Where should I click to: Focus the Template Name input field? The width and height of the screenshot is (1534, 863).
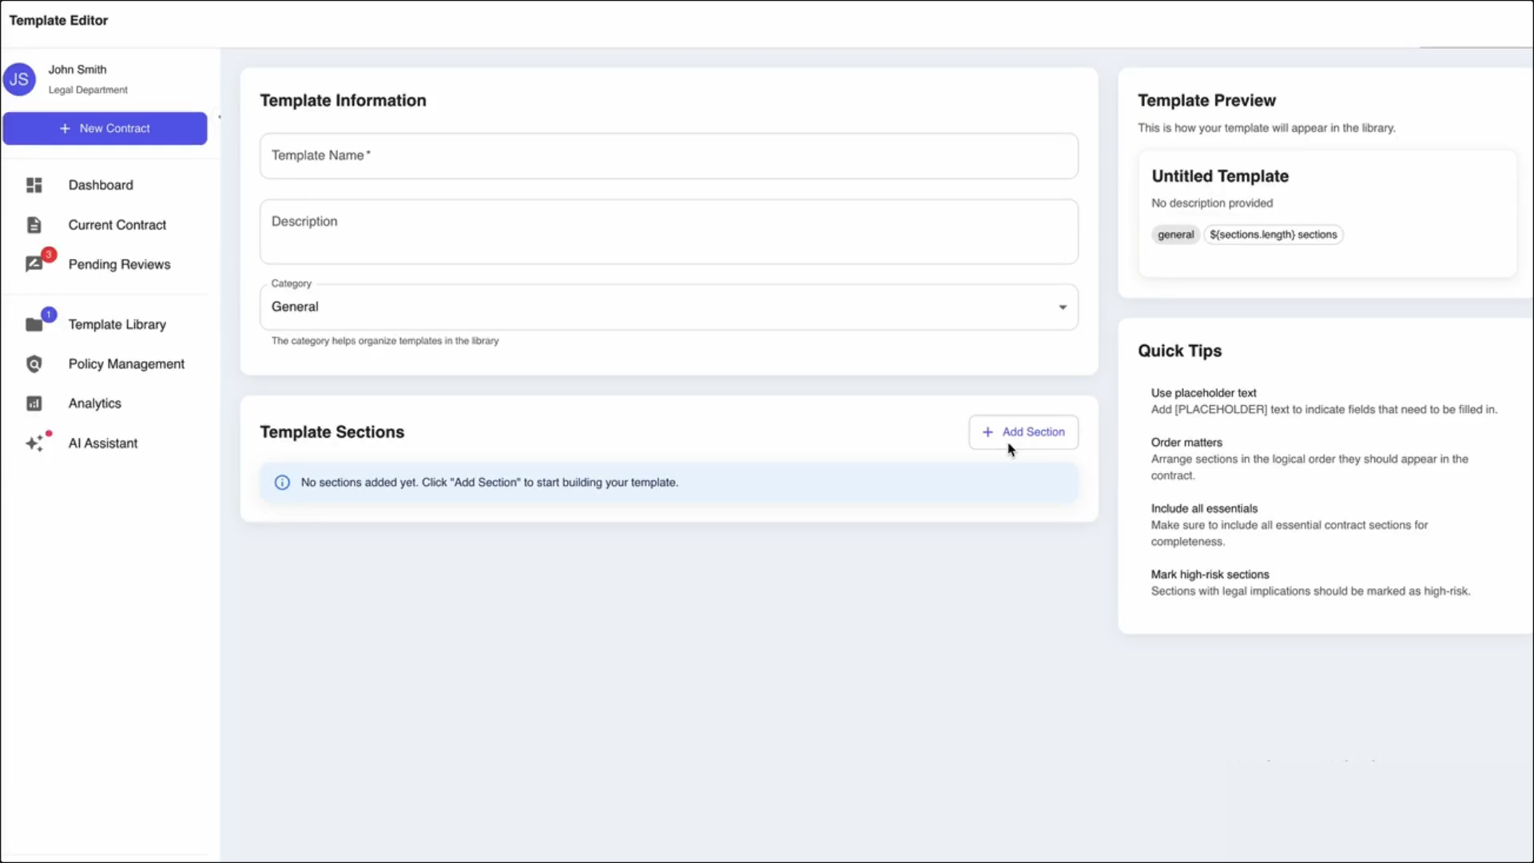click(668, 156)
